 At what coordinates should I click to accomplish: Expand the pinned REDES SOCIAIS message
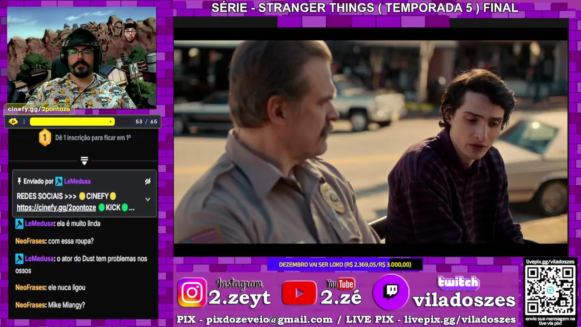click(148, 199)
